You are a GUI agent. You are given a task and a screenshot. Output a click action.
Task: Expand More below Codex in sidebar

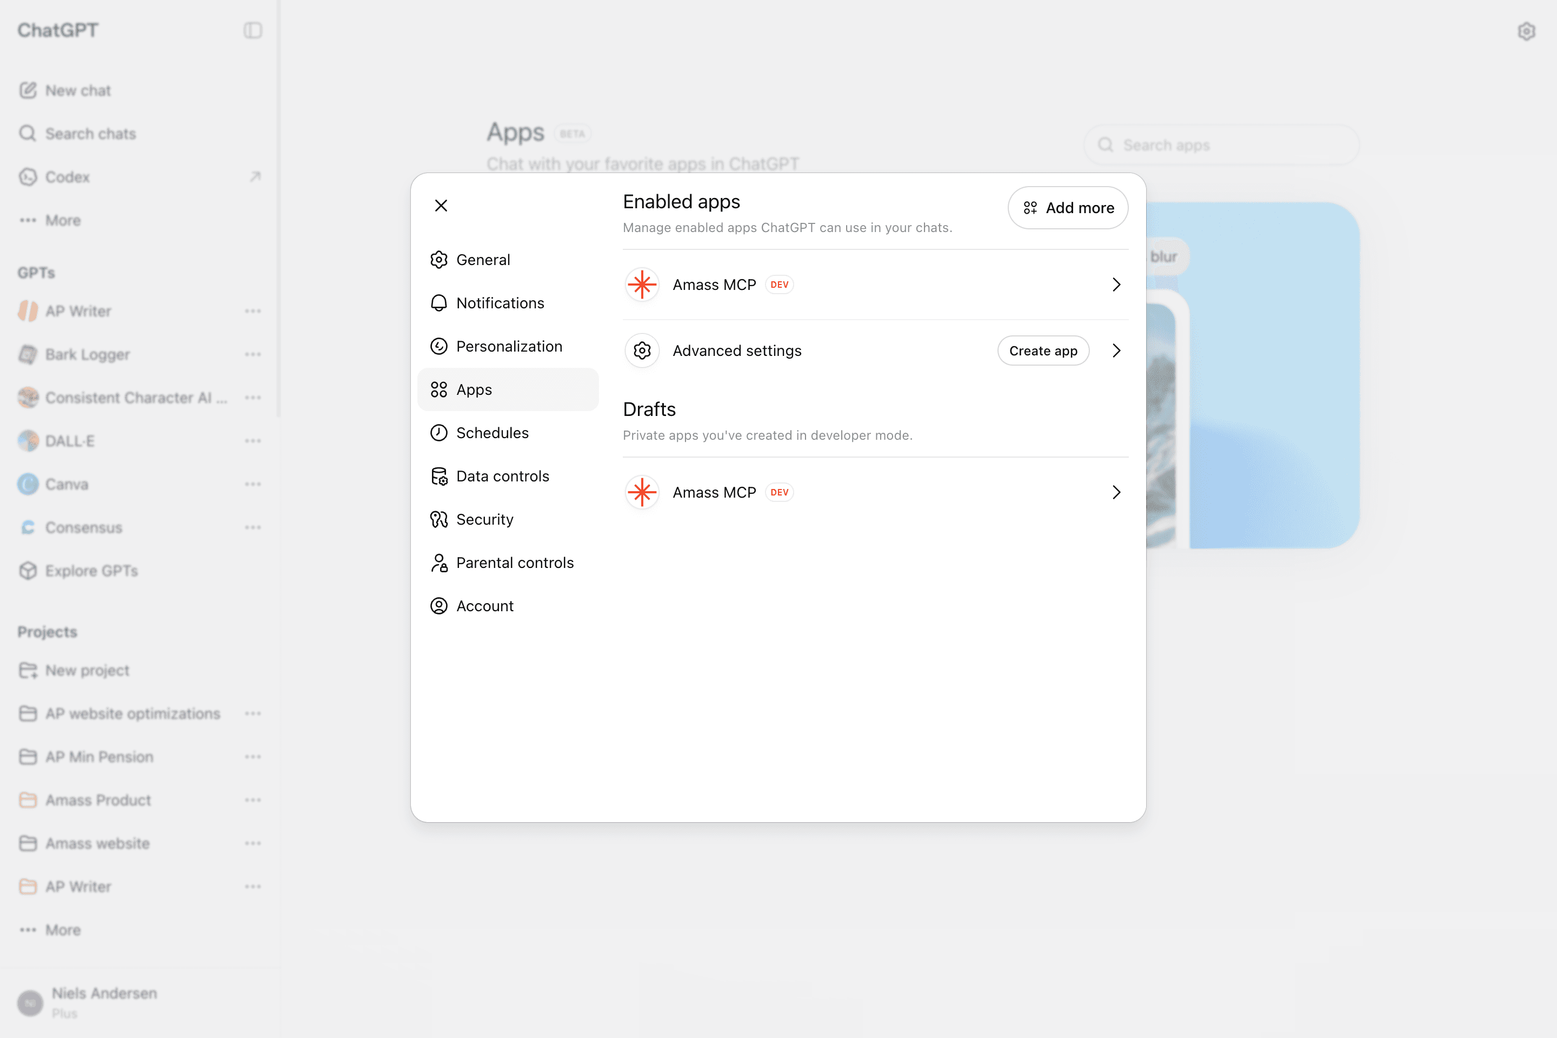coord(140,221)
